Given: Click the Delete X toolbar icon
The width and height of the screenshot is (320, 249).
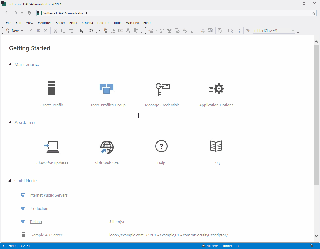Looking at the screenshot, I should [x=45, y=31].
